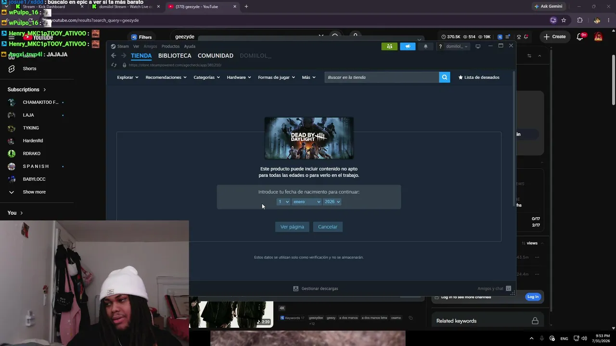Expand the Formas de jugar store menu
The image size is (616, 346).
(276, 77)
